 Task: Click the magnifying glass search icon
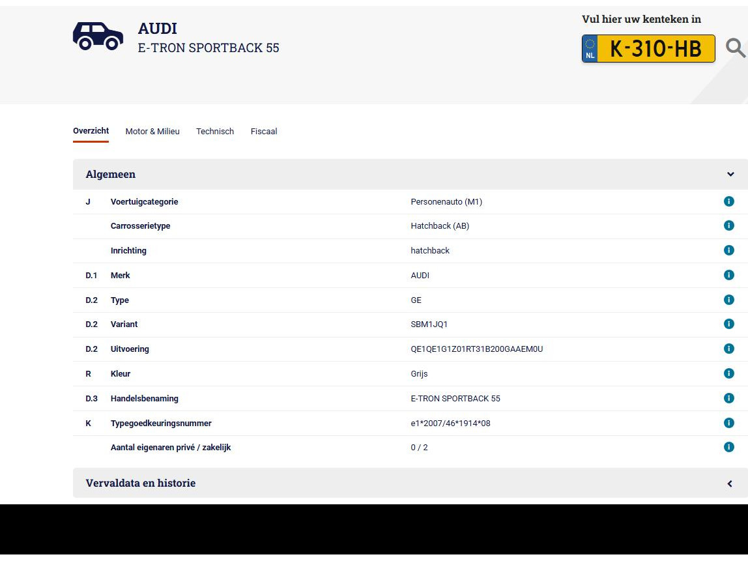[x=735, y=48]
